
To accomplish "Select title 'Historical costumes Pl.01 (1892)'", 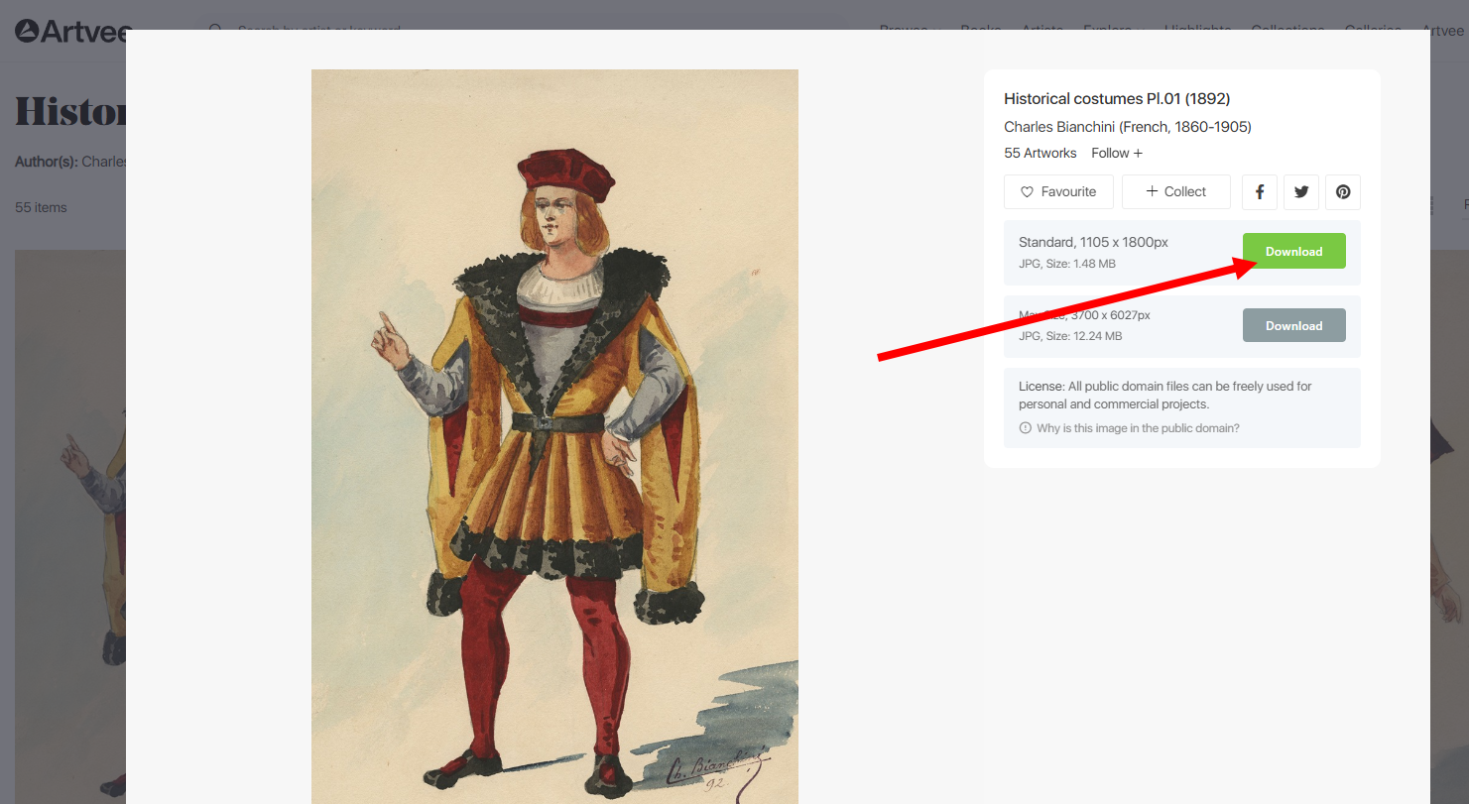I will (x=1117, y=98).
